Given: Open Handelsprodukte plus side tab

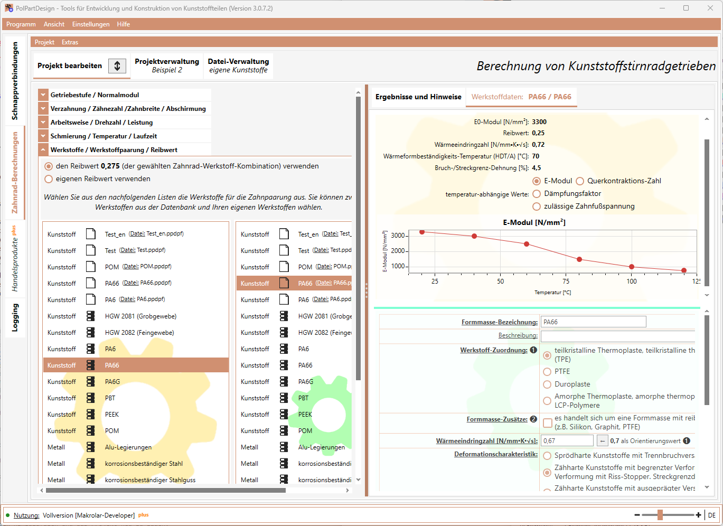Looking at the screenshot, I should click(x=15, y=258).
